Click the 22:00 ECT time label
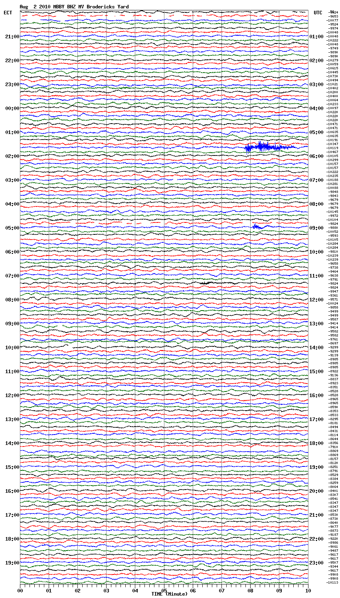 point(12,61)
